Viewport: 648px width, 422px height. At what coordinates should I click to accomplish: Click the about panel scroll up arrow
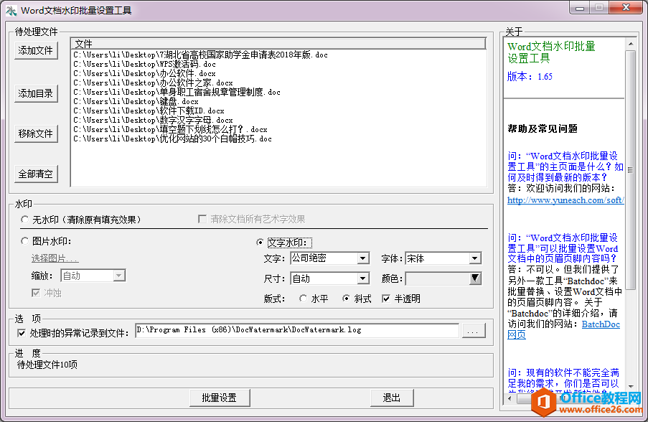pyautogui.click(x=631, y=44)
